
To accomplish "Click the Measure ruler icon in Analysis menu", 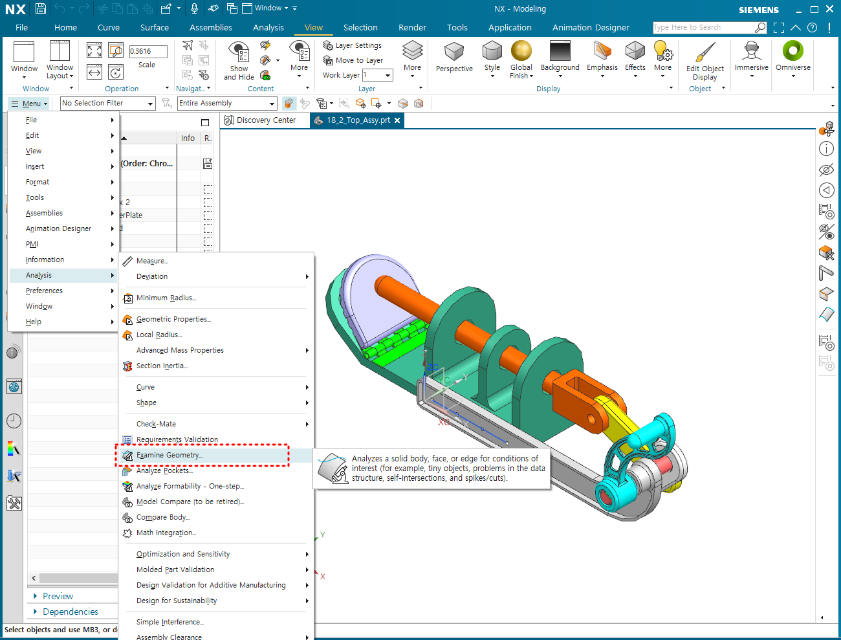I will pyautogui.click(x=127, y=261).
